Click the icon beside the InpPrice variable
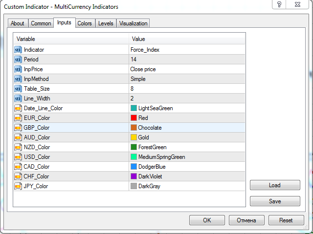The height and width of the screenshot is (234, 313). click(18, 69)
